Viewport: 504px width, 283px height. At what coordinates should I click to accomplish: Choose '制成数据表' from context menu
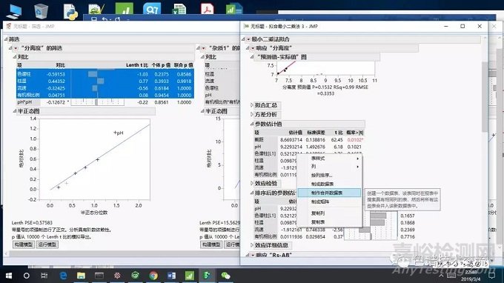click(x=329, y=184)
